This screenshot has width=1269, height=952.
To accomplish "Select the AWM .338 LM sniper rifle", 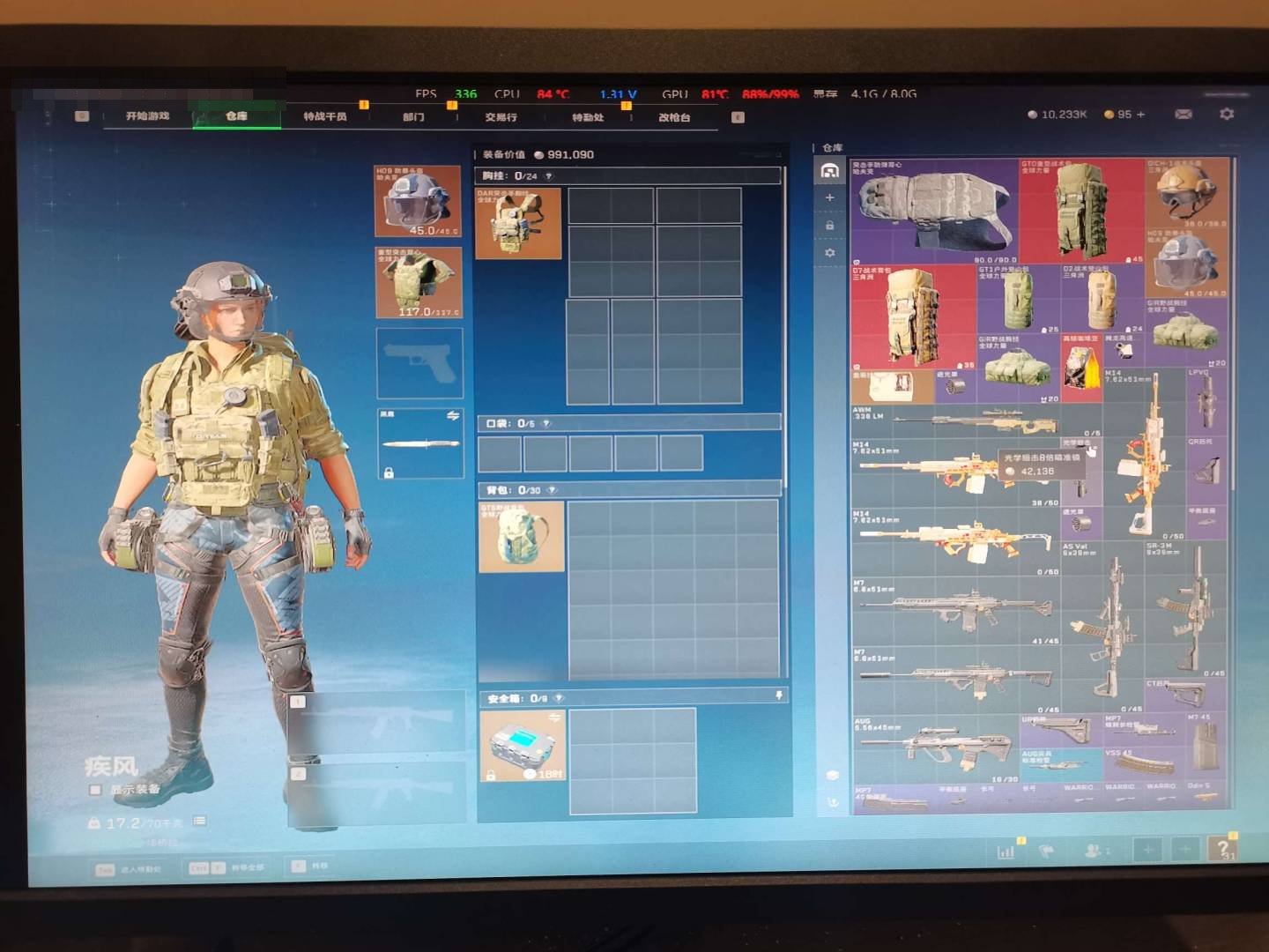I will [977, 421].
